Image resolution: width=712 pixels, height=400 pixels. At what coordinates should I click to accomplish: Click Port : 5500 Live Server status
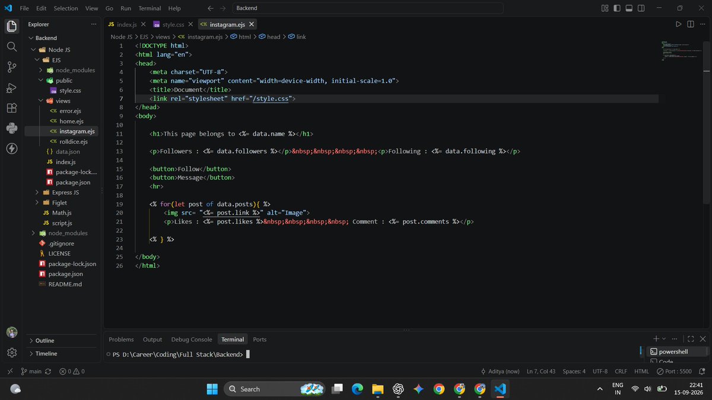[x=674, y=372]
